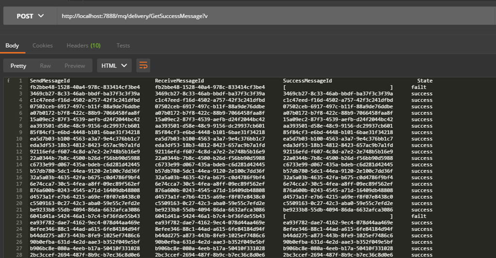Click SendMessageId 3469cb27-8c33-46ab-bbdf-ba37f3c3f39a
Screen dimensions: 496x258
(85, 94)
